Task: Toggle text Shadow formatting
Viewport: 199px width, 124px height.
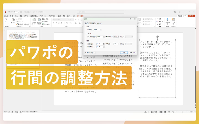Action: (x=62, y=23)
